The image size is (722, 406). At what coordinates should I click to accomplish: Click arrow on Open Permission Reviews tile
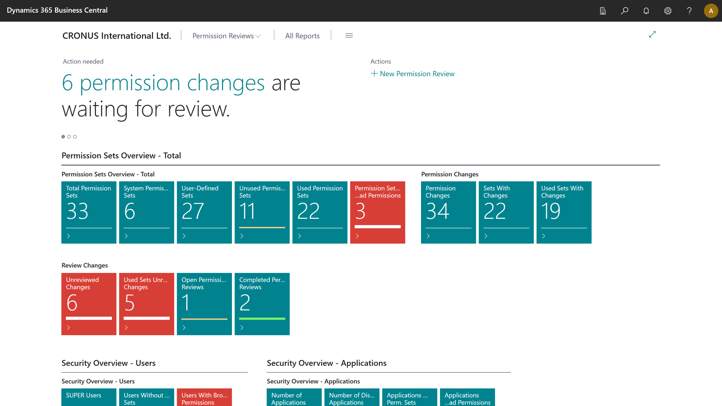(x=184, y=328)
